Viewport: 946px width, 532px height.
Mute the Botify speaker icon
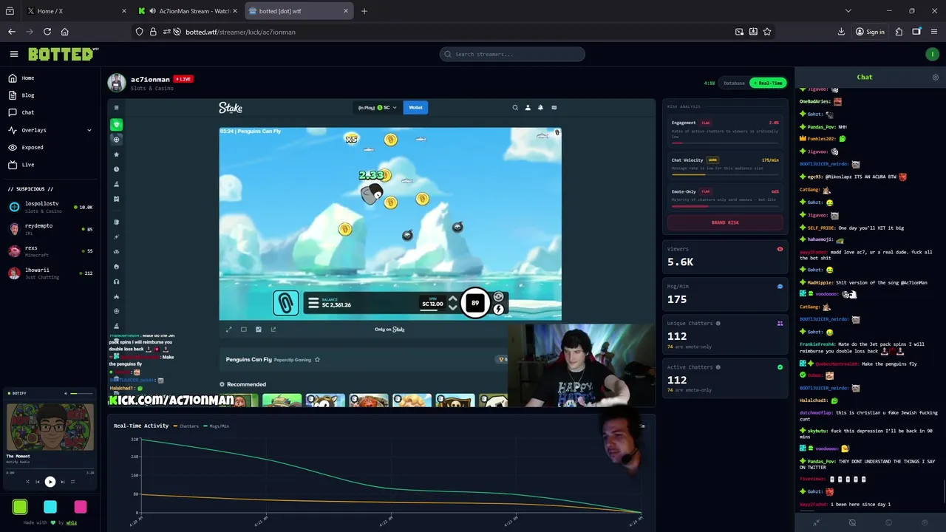pos(65,393)
